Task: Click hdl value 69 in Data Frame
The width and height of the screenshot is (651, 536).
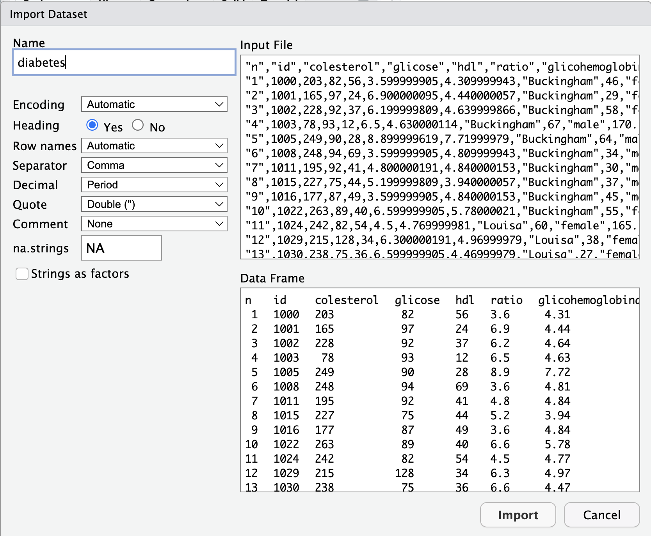Action: pos(462,387)
